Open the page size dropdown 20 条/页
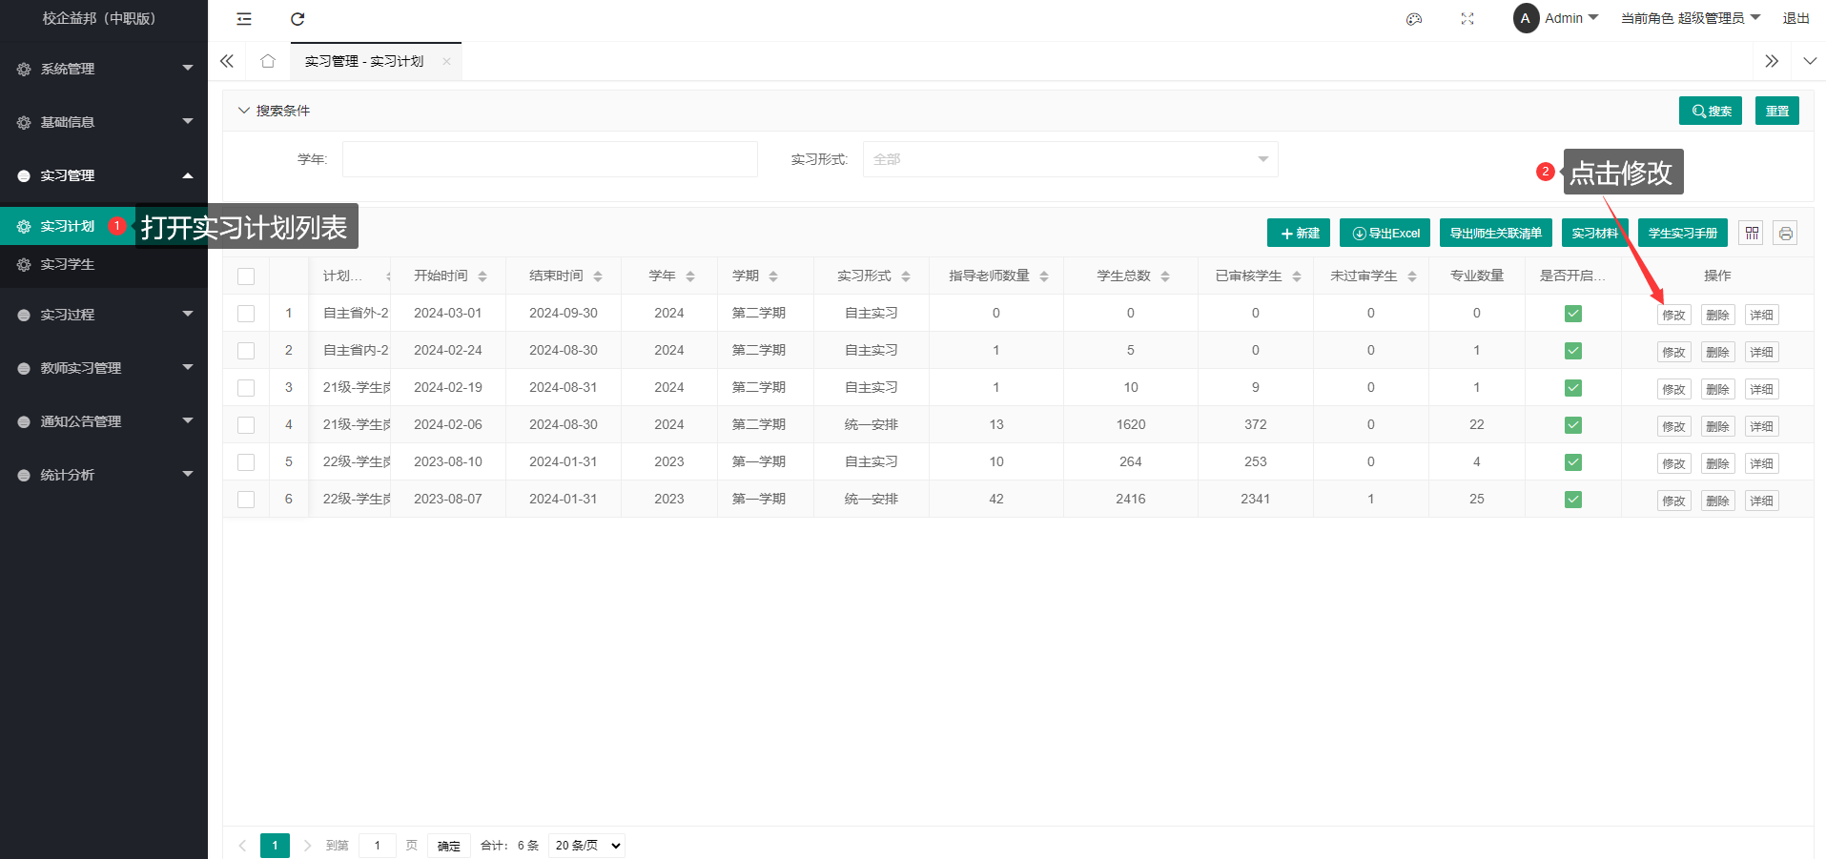Viewport: 1826px width, 859px height. tap(586, 846)
